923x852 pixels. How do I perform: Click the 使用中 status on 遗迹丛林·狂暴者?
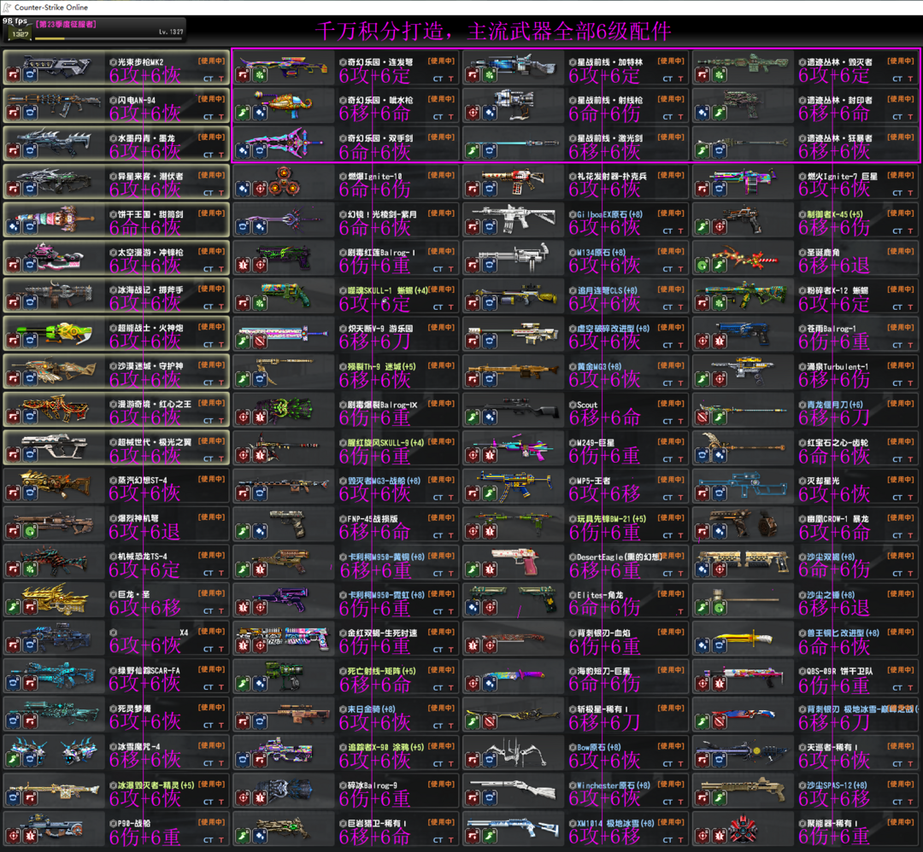902,137
